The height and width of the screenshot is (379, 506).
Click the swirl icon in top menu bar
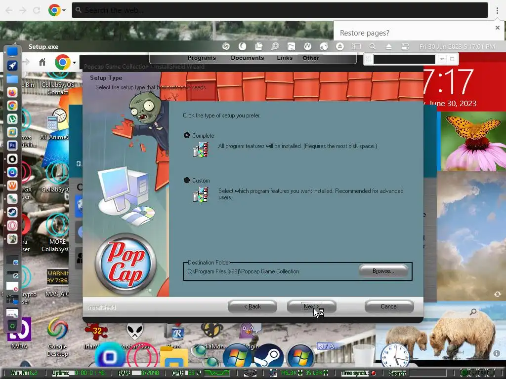pyautogui.click(x=226, y=47)
